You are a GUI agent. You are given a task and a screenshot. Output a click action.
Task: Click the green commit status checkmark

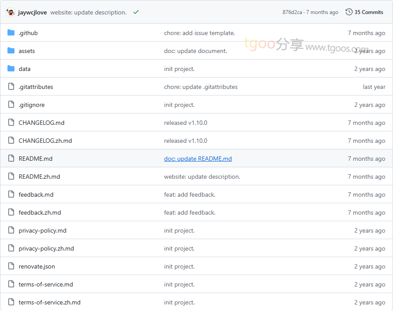click(x=136, y=12)
